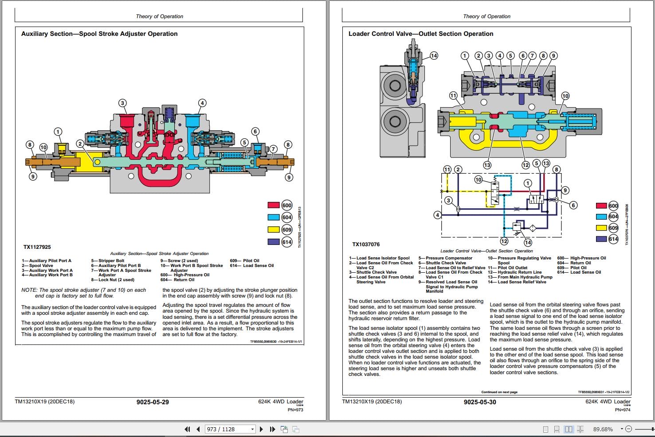Screen dimensions: 655x437
Task: Return to the previous view
Action: (x=284, y=429)
